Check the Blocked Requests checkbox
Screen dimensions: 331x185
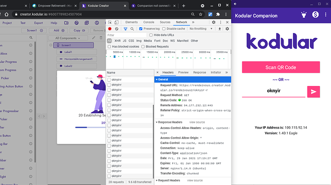tap(143, 46)
